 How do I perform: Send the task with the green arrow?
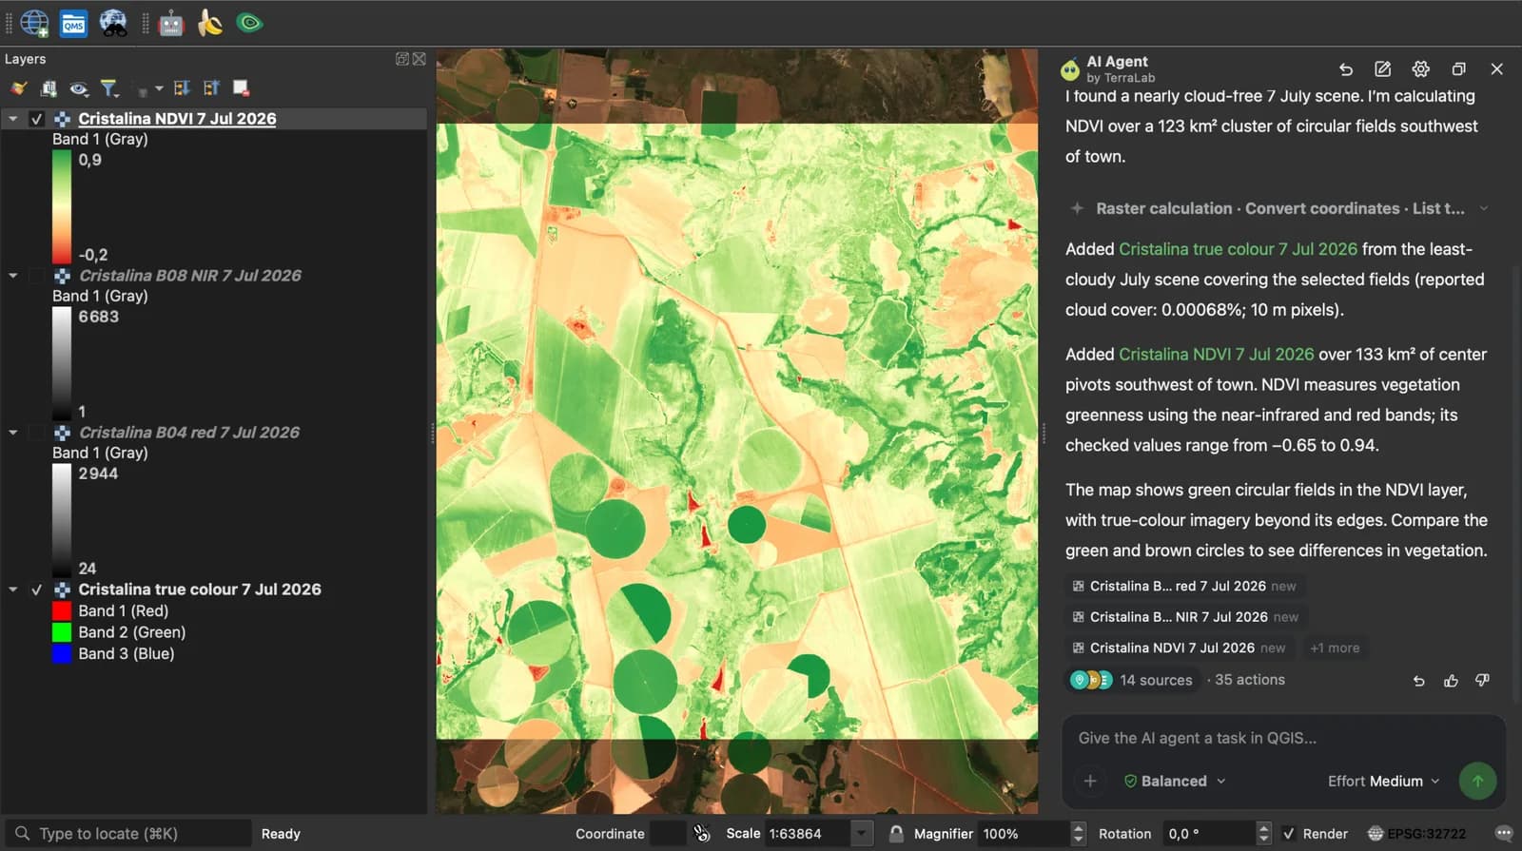tap(1477, 781)
